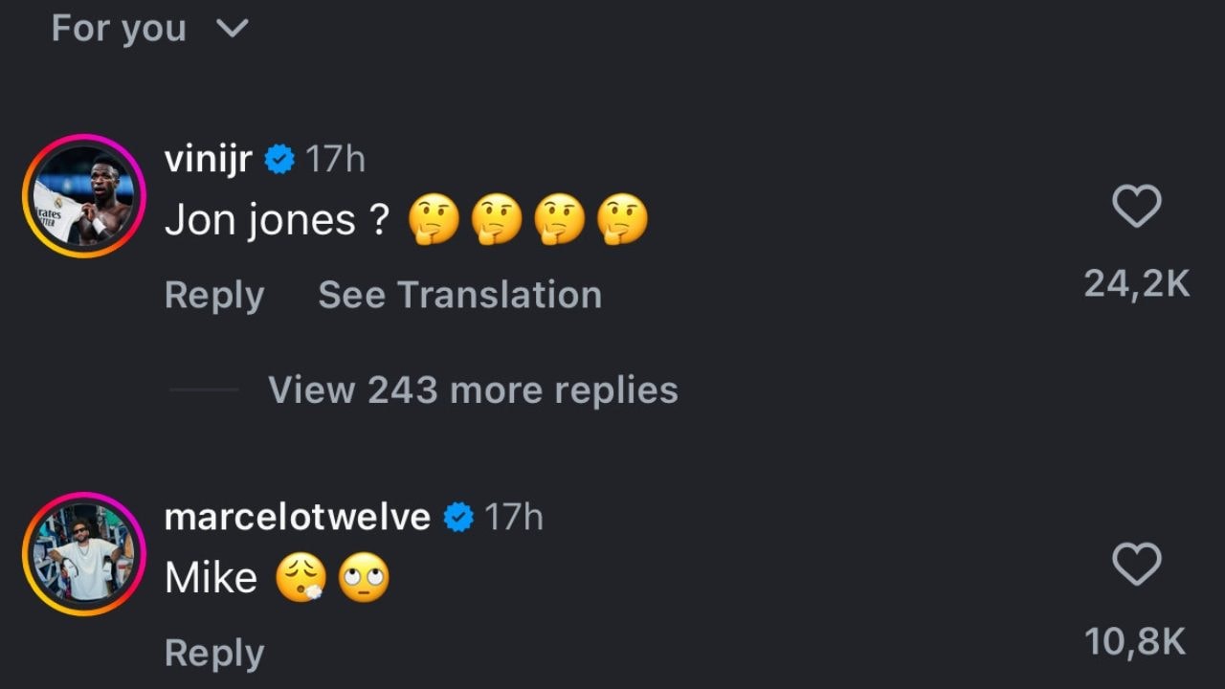Click the chevron next to "For you"
1225x689 pixels.
[x=233, y=29]
